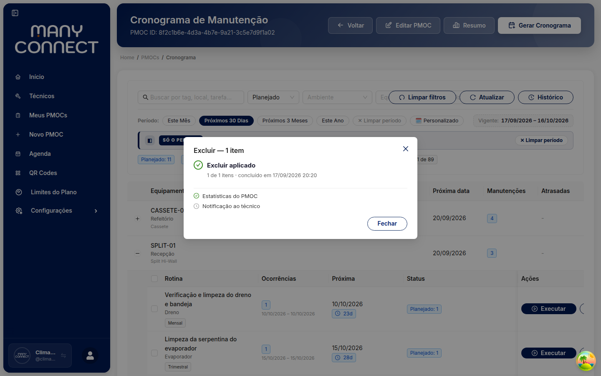Open Histórico
The image size is (601, 376).
[545, 97]
